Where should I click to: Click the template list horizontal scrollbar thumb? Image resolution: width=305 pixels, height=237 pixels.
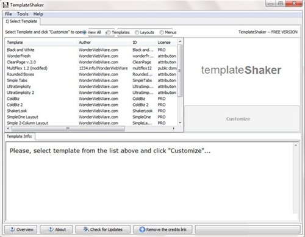(68, 129)
